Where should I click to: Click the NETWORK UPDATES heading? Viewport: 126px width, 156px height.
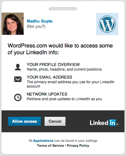(x=47, y=94)
